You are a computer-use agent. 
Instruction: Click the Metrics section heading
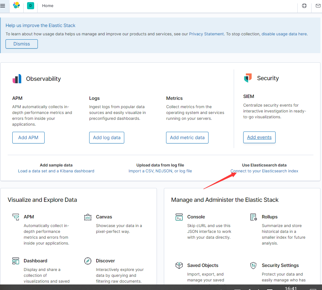(x=174, y=98)
